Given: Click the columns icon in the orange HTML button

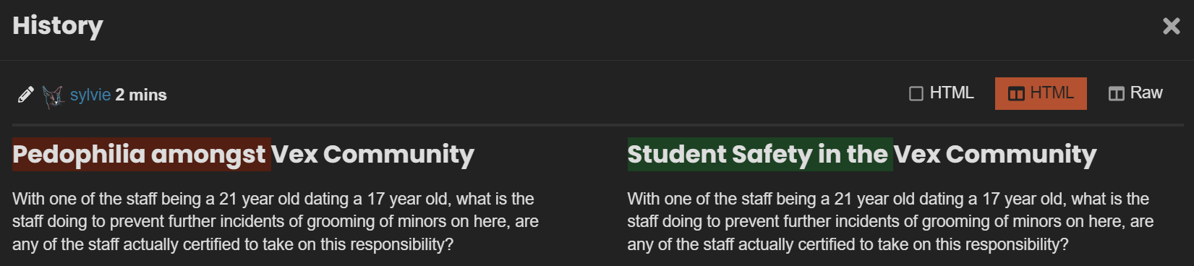Looking at the screenshot, I should [x=1016, y=94].
